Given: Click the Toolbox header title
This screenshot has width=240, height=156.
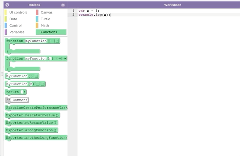Looking at the screenshot, I should coord(34,5).
